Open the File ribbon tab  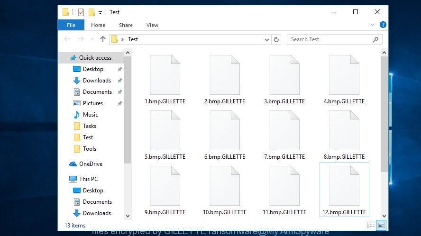coord(71,25)
